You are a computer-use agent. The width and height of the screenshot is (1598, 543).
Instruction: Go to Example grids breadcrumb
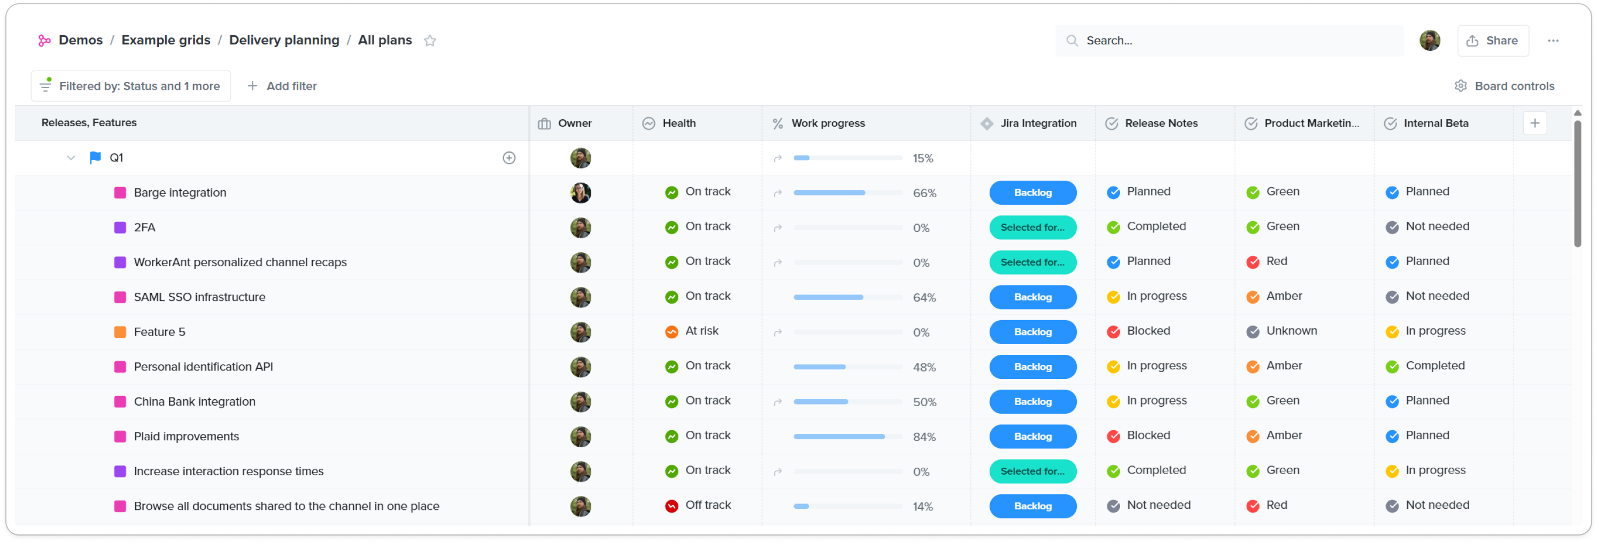click(166, 40)
